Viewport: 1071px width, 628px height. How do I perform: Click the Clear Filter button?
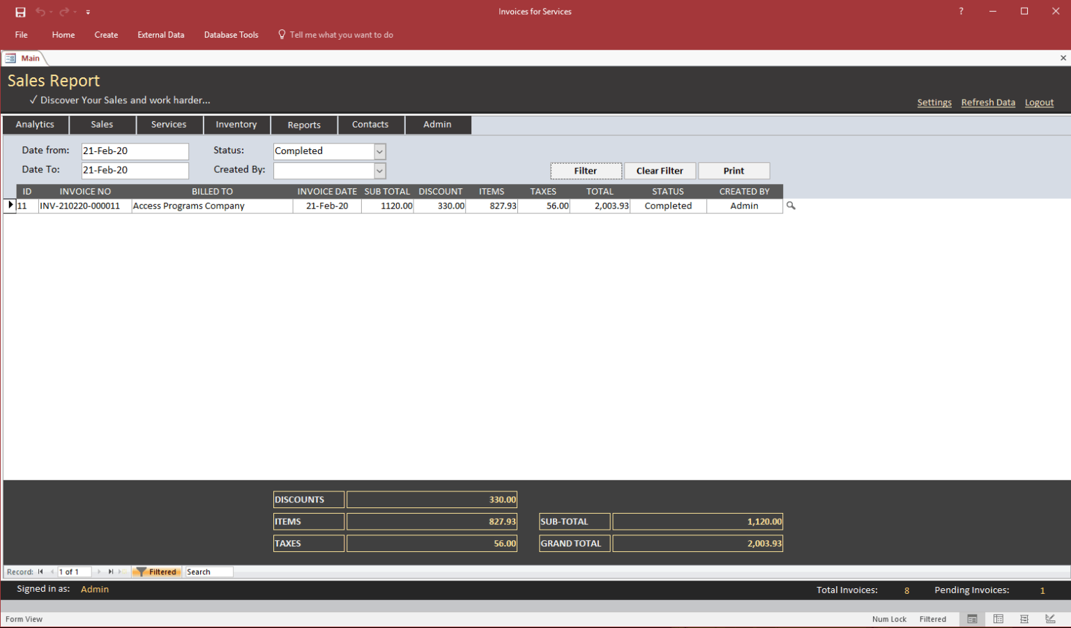[660, 171]
